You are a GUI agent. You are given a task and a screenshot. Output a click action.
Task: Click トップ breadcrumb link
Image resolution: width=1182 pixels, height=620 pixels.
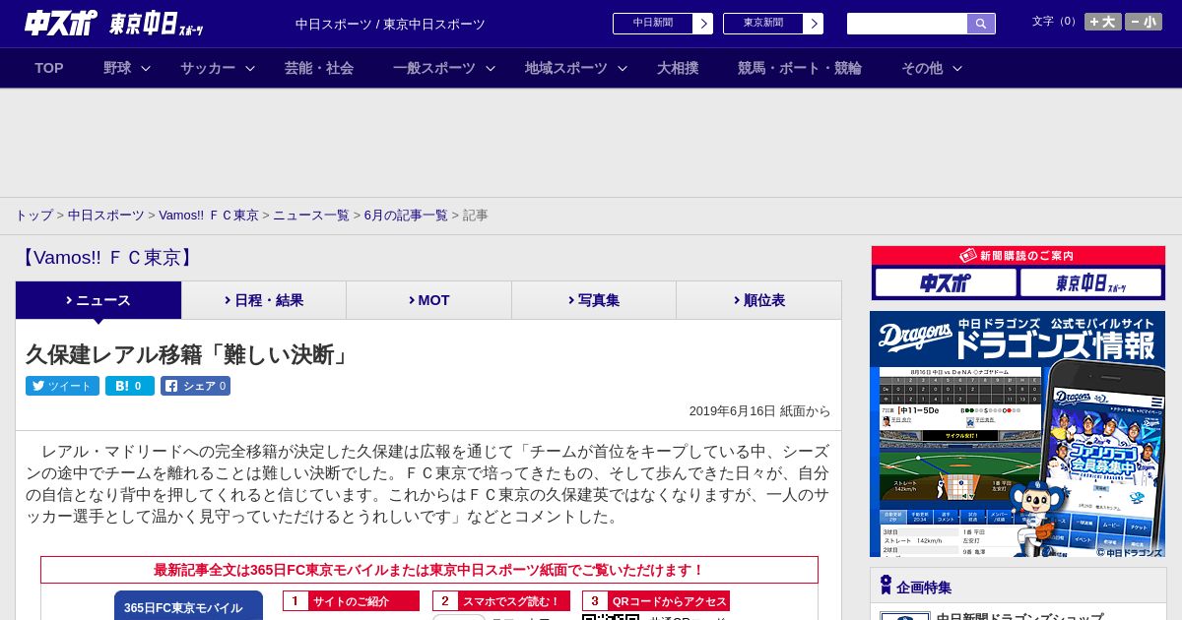33,216
